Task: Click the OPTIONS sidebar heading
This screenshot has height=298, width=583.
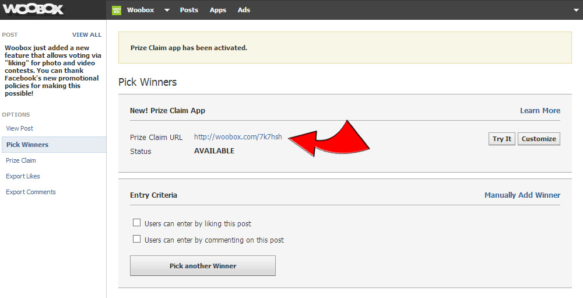Action: point(16,114)
